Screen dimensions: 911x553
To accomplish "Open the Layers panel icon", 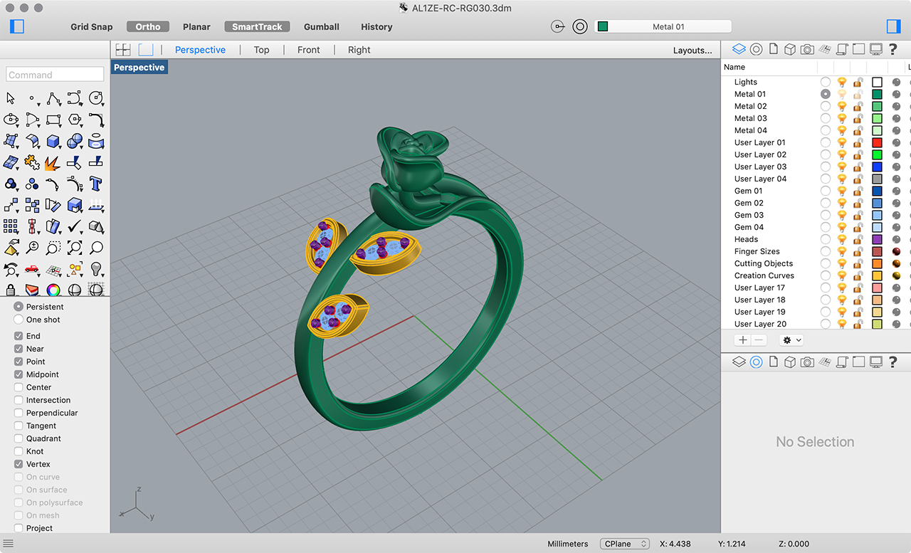I will pos(738,48).
